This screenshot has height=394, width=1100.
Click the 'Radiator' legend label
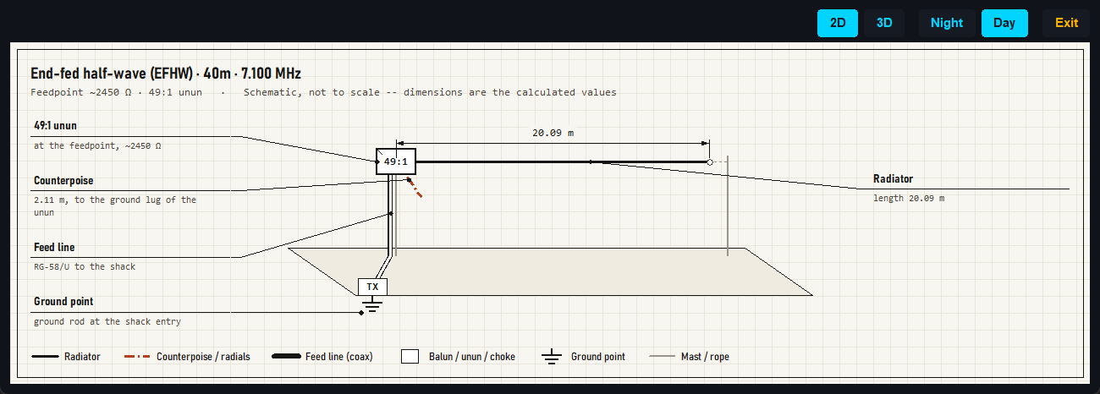point(82,357)
